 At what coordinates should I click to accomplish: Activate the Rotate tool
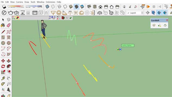(x=3, y=66)
